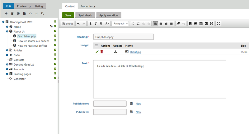The height and width of the screenshot is (134, 249).
Task: Insert a link
Action: (x=178, y=24)
